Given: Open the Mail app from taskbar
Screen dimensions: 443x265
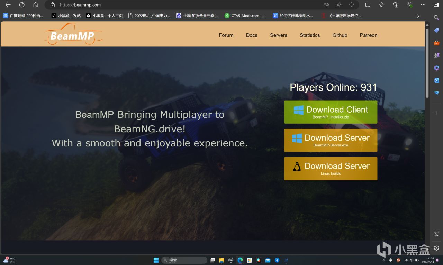Looking at the screenshot, I should 268,260.
